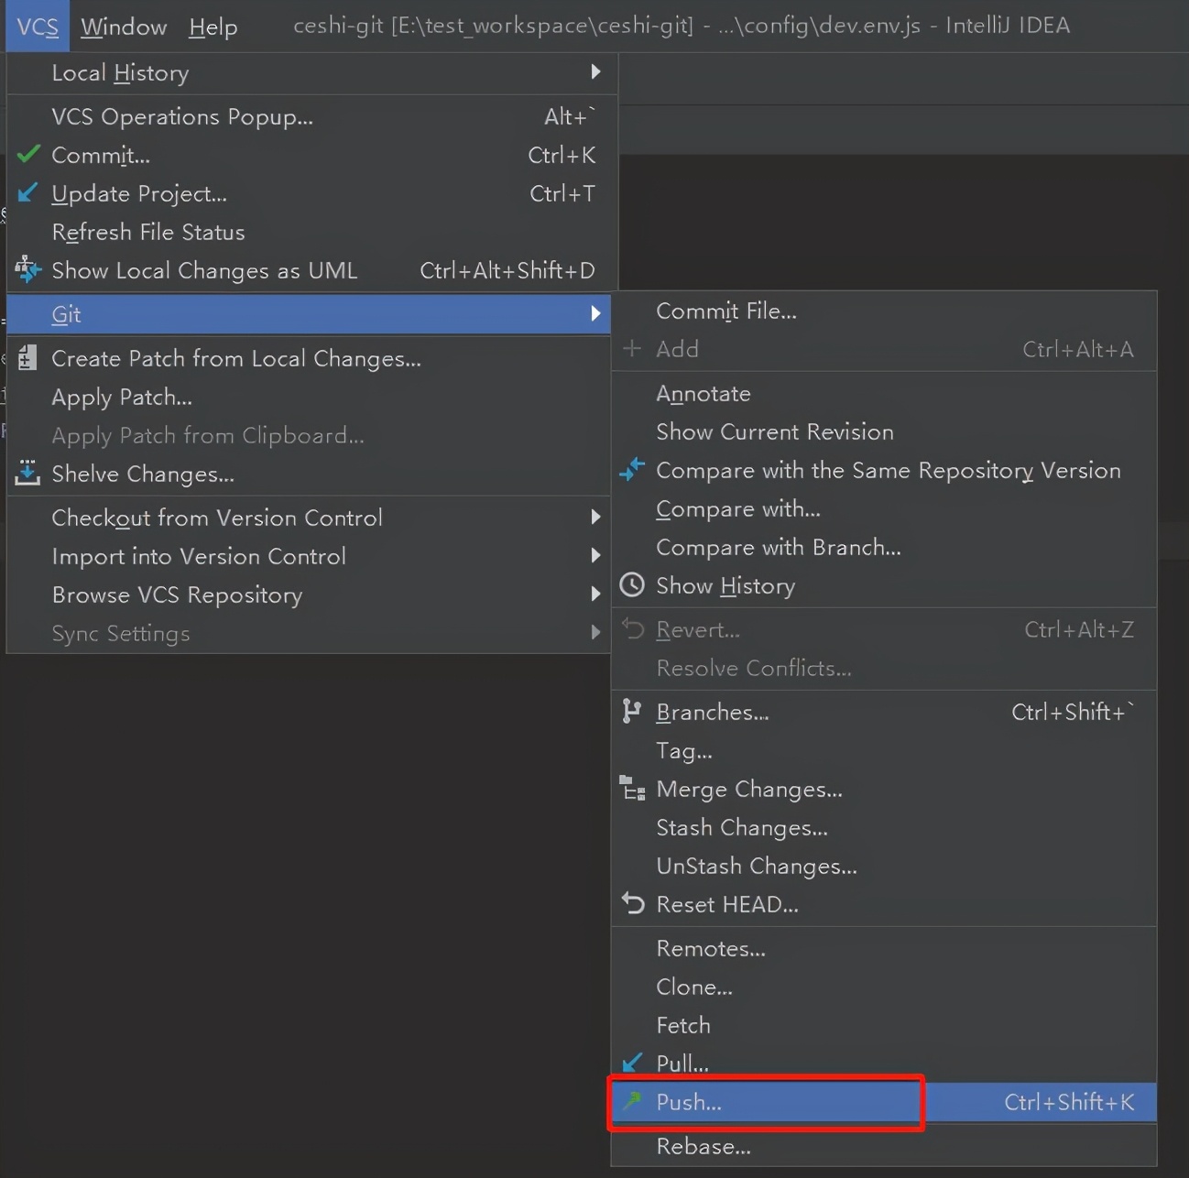Expand the Local History submenu arrow

[595, 71]
